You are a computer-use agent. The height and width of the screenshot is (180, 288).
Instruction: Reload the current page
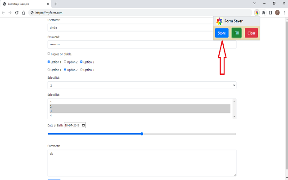[x=17, y=13]
